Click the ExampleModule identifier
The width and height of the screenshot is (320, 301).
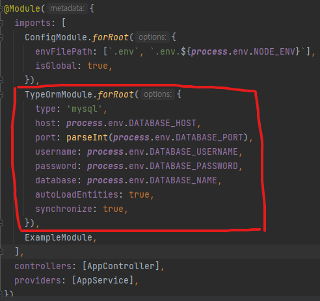pos(59,237)
